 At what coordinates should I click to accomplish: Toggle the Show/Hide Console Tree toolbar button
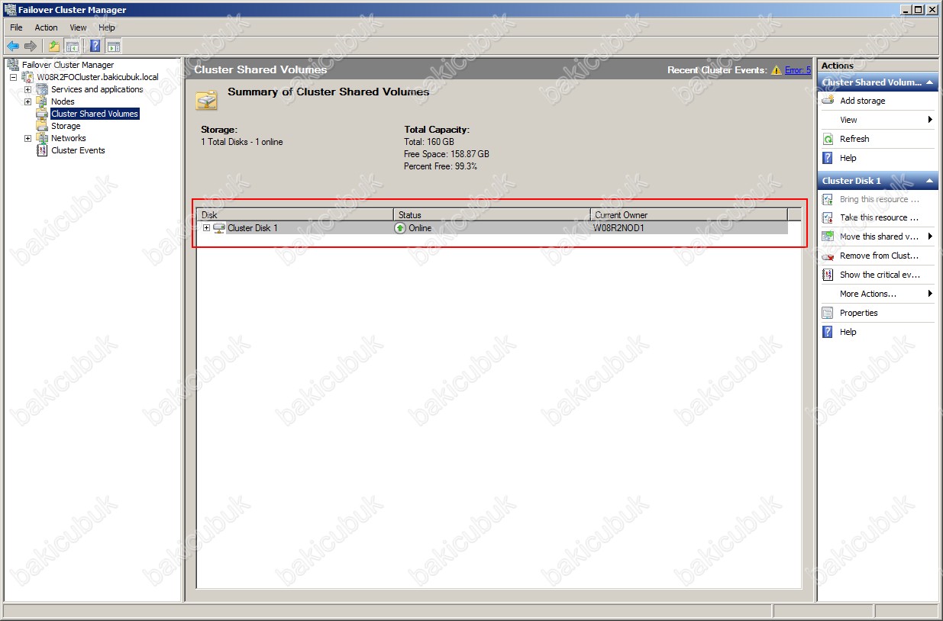coord(72,46)
